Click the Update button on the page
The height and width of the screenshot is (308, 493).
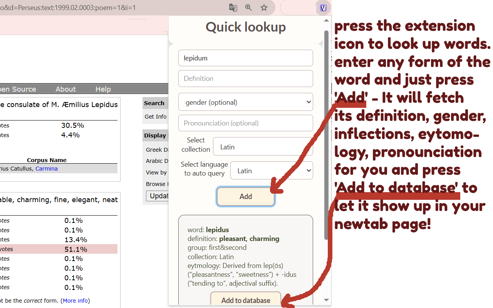(x=158, y=196)
